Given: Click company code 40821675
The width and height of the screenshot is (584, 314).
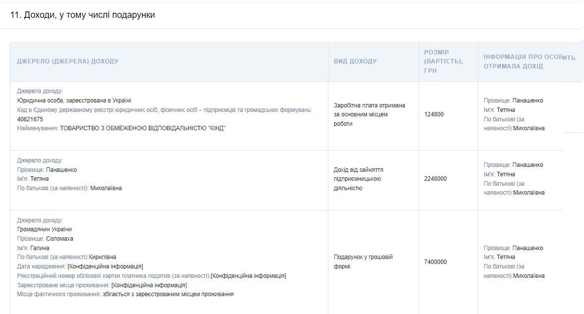Looking at the screenshot, I should pos(30,119).
